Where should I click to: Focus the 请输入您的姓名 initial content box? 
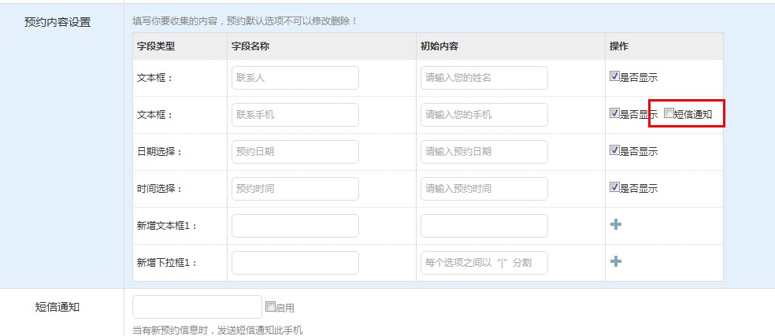(484, 78)
